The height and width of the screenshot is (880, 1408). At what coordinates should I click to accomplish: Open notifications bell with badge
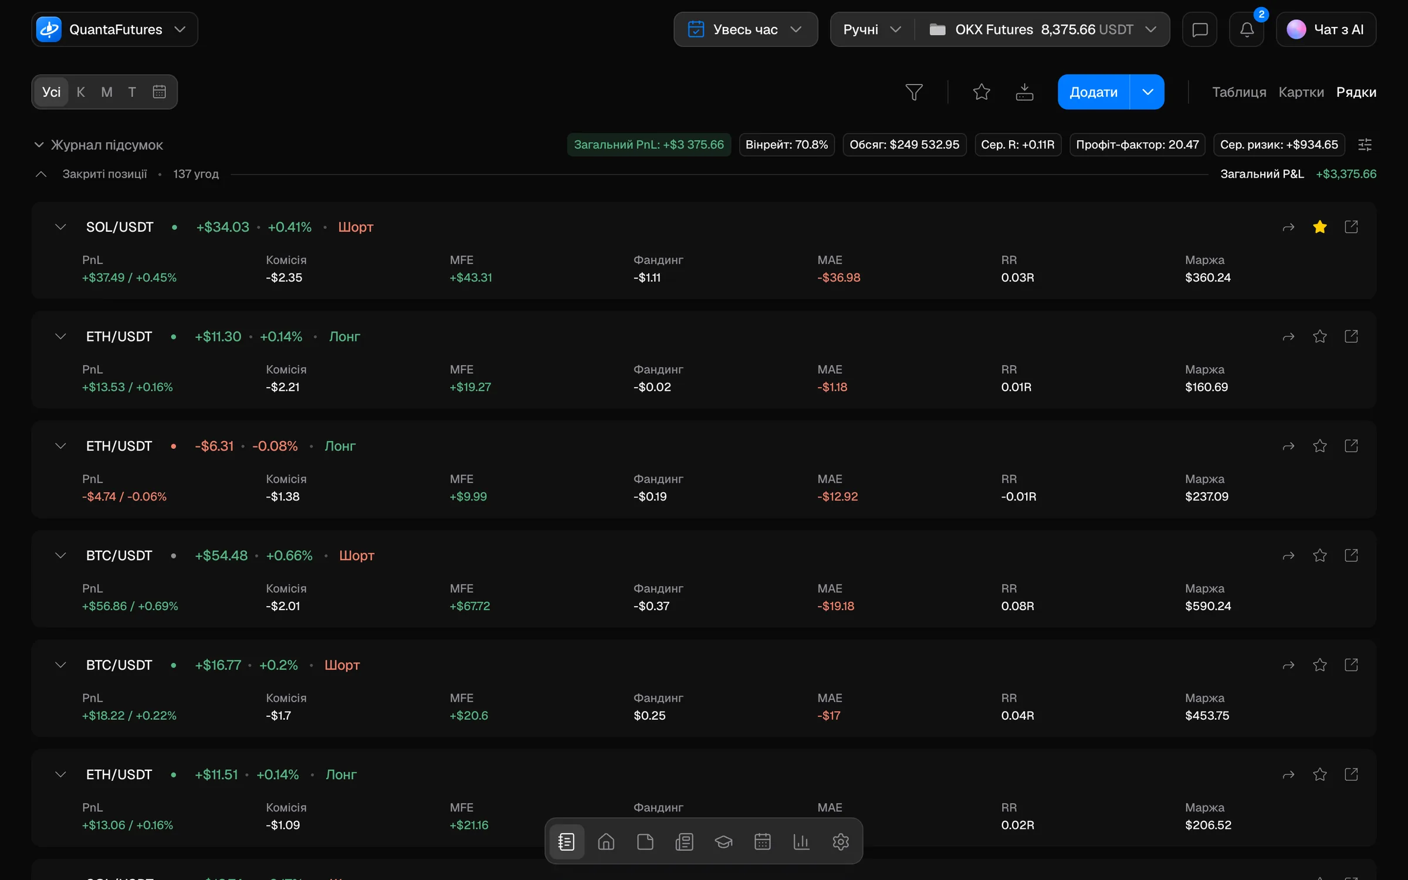click(1247, 29)
